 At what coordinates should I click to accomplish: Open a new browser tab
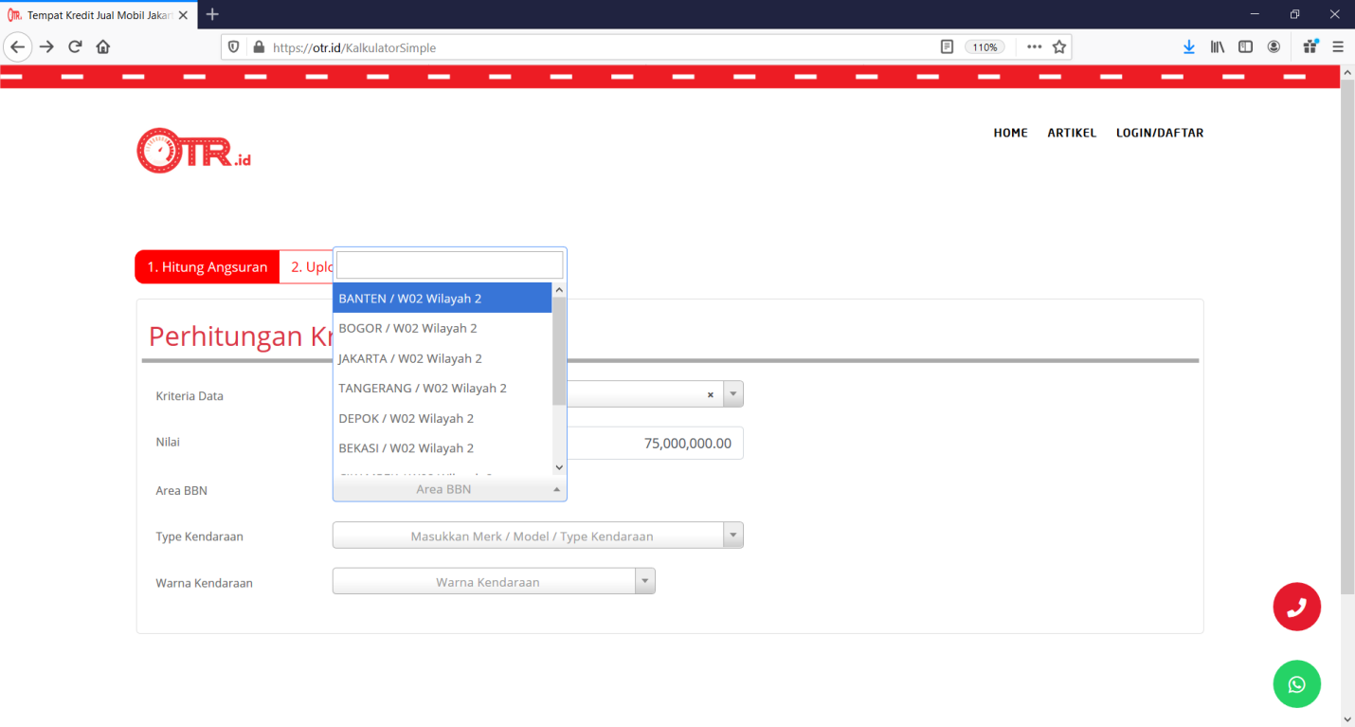point(212,14)
